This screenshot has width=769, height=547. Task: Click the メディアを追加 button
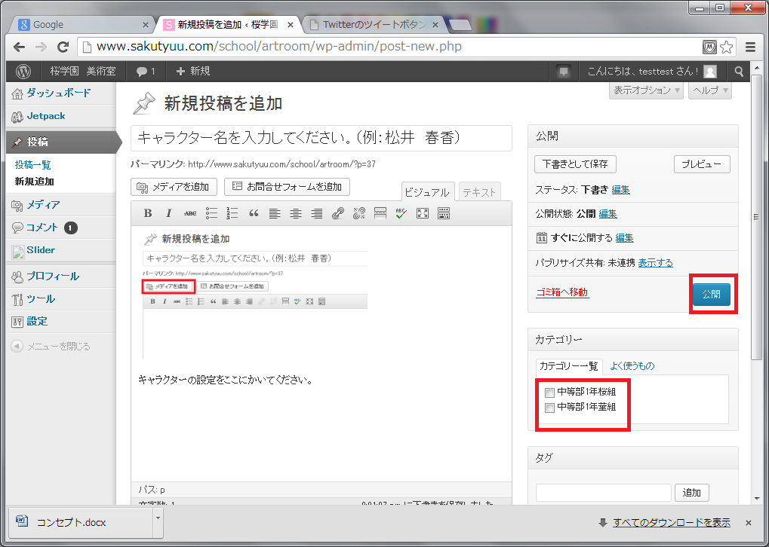(x=174, y=187)
